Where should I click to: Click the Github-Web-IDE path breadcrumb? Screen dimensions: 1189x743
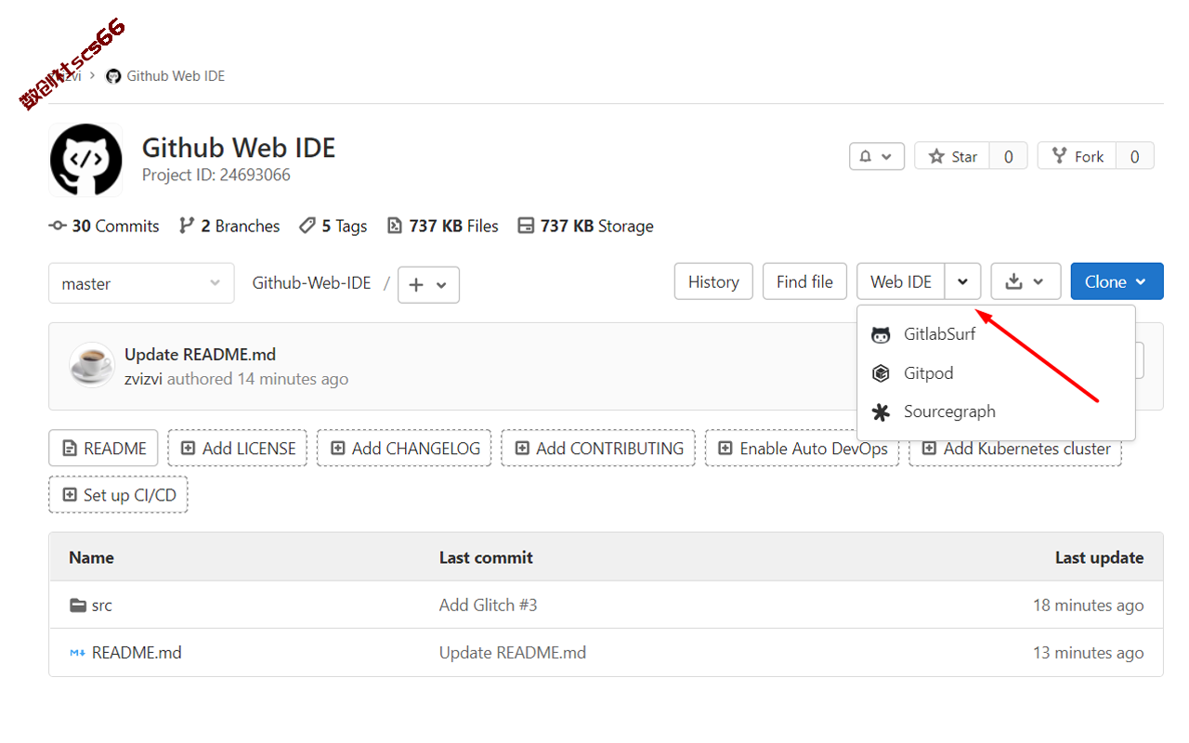(311, 282)
